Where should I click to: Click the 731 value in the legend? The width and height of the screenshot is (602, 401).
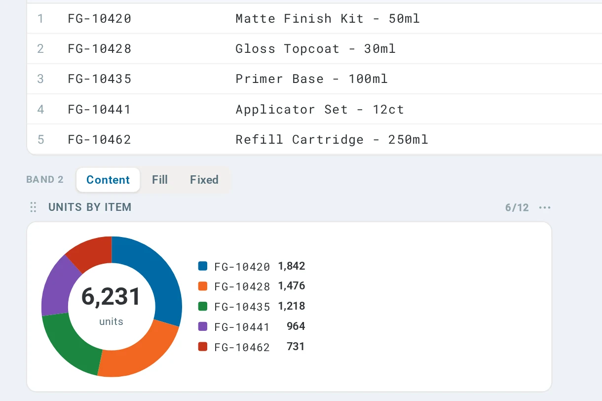tap(296, 347)
